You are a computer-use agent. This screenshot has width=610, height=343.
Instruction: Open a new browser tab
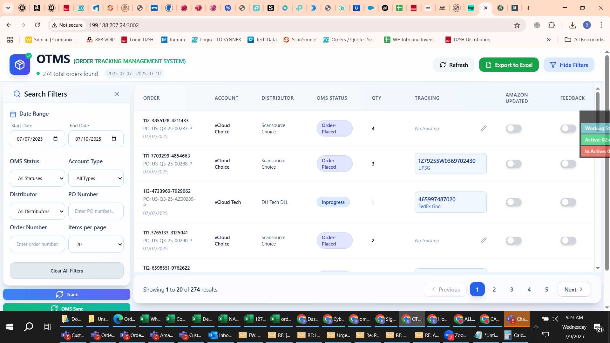(528, 8)
